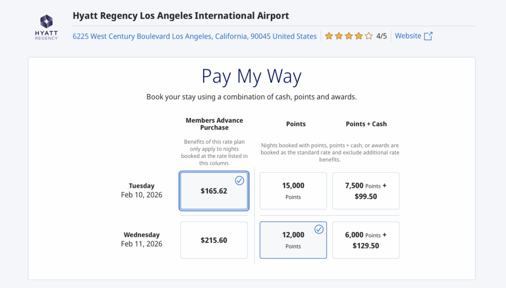The width and height of the screenshot is (506, 288).
Task: Select Wednesday's $215.60 Members Advance rate
Action: 214,240
